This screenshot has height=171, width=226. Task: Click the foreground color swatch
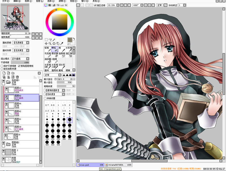[70, 40]
